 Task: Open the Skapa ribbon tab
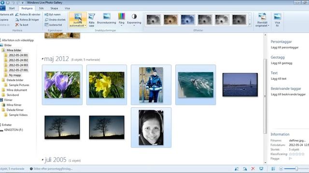(x=54, y=8)
